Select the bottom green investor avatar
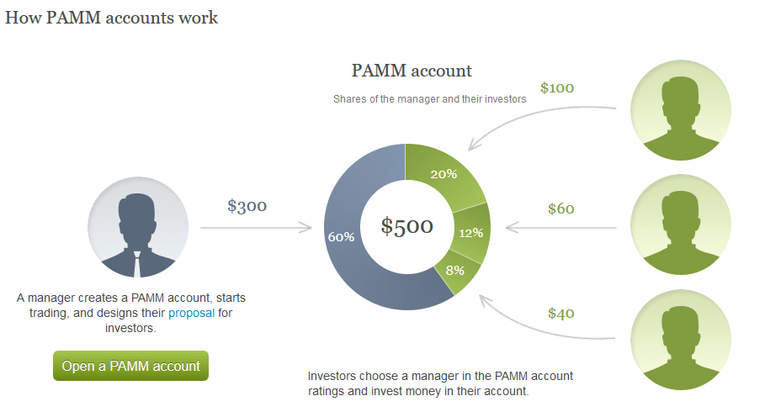The width and height of the screenshot is (765, 412). [681, 340]
